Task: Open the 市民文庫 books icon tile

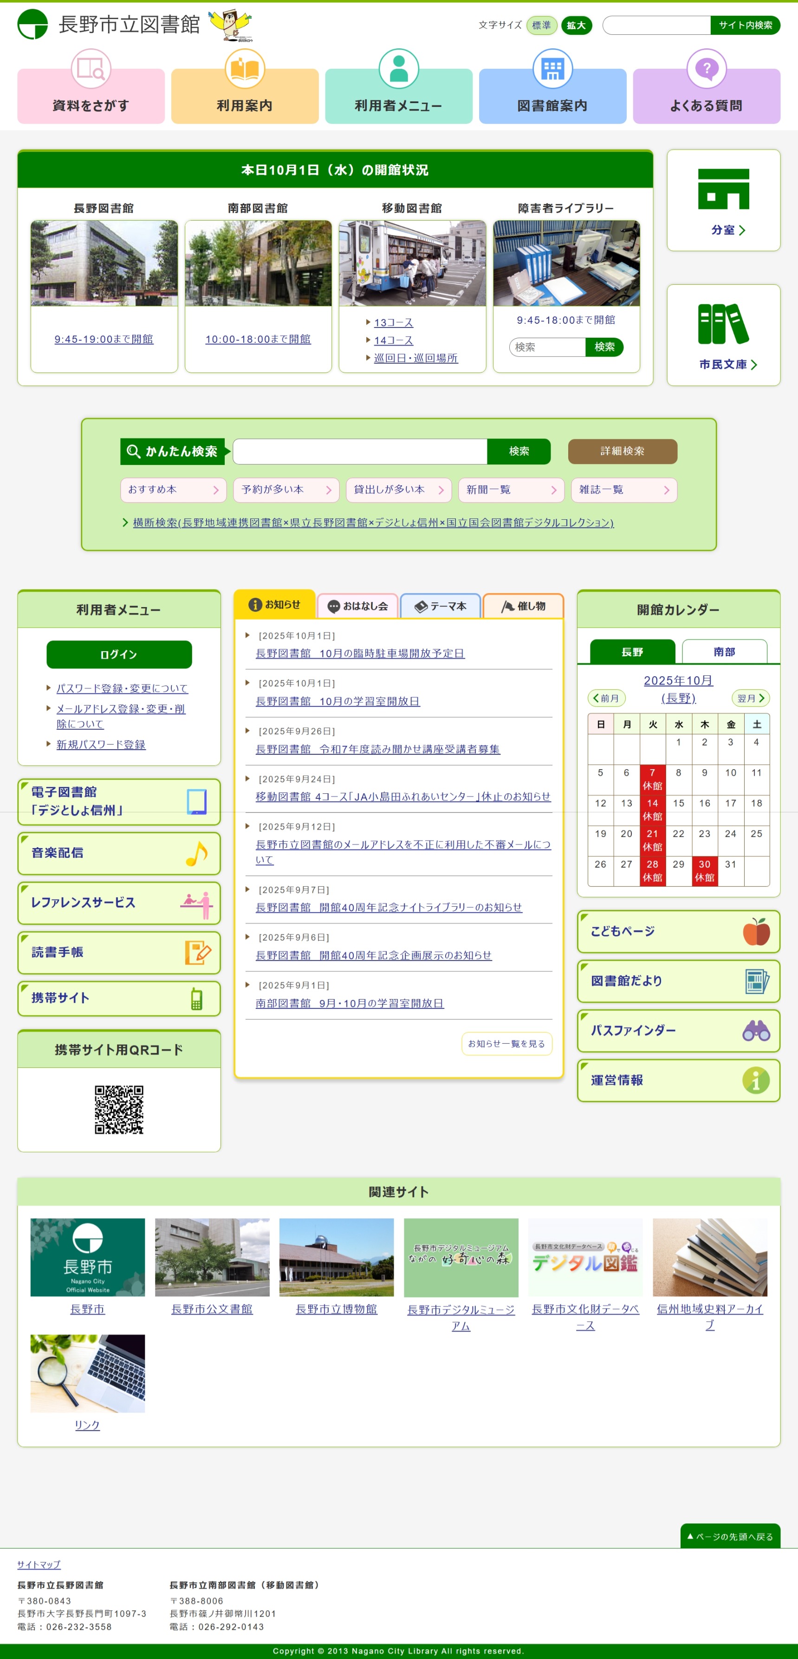Action: [x=723, y=335]
